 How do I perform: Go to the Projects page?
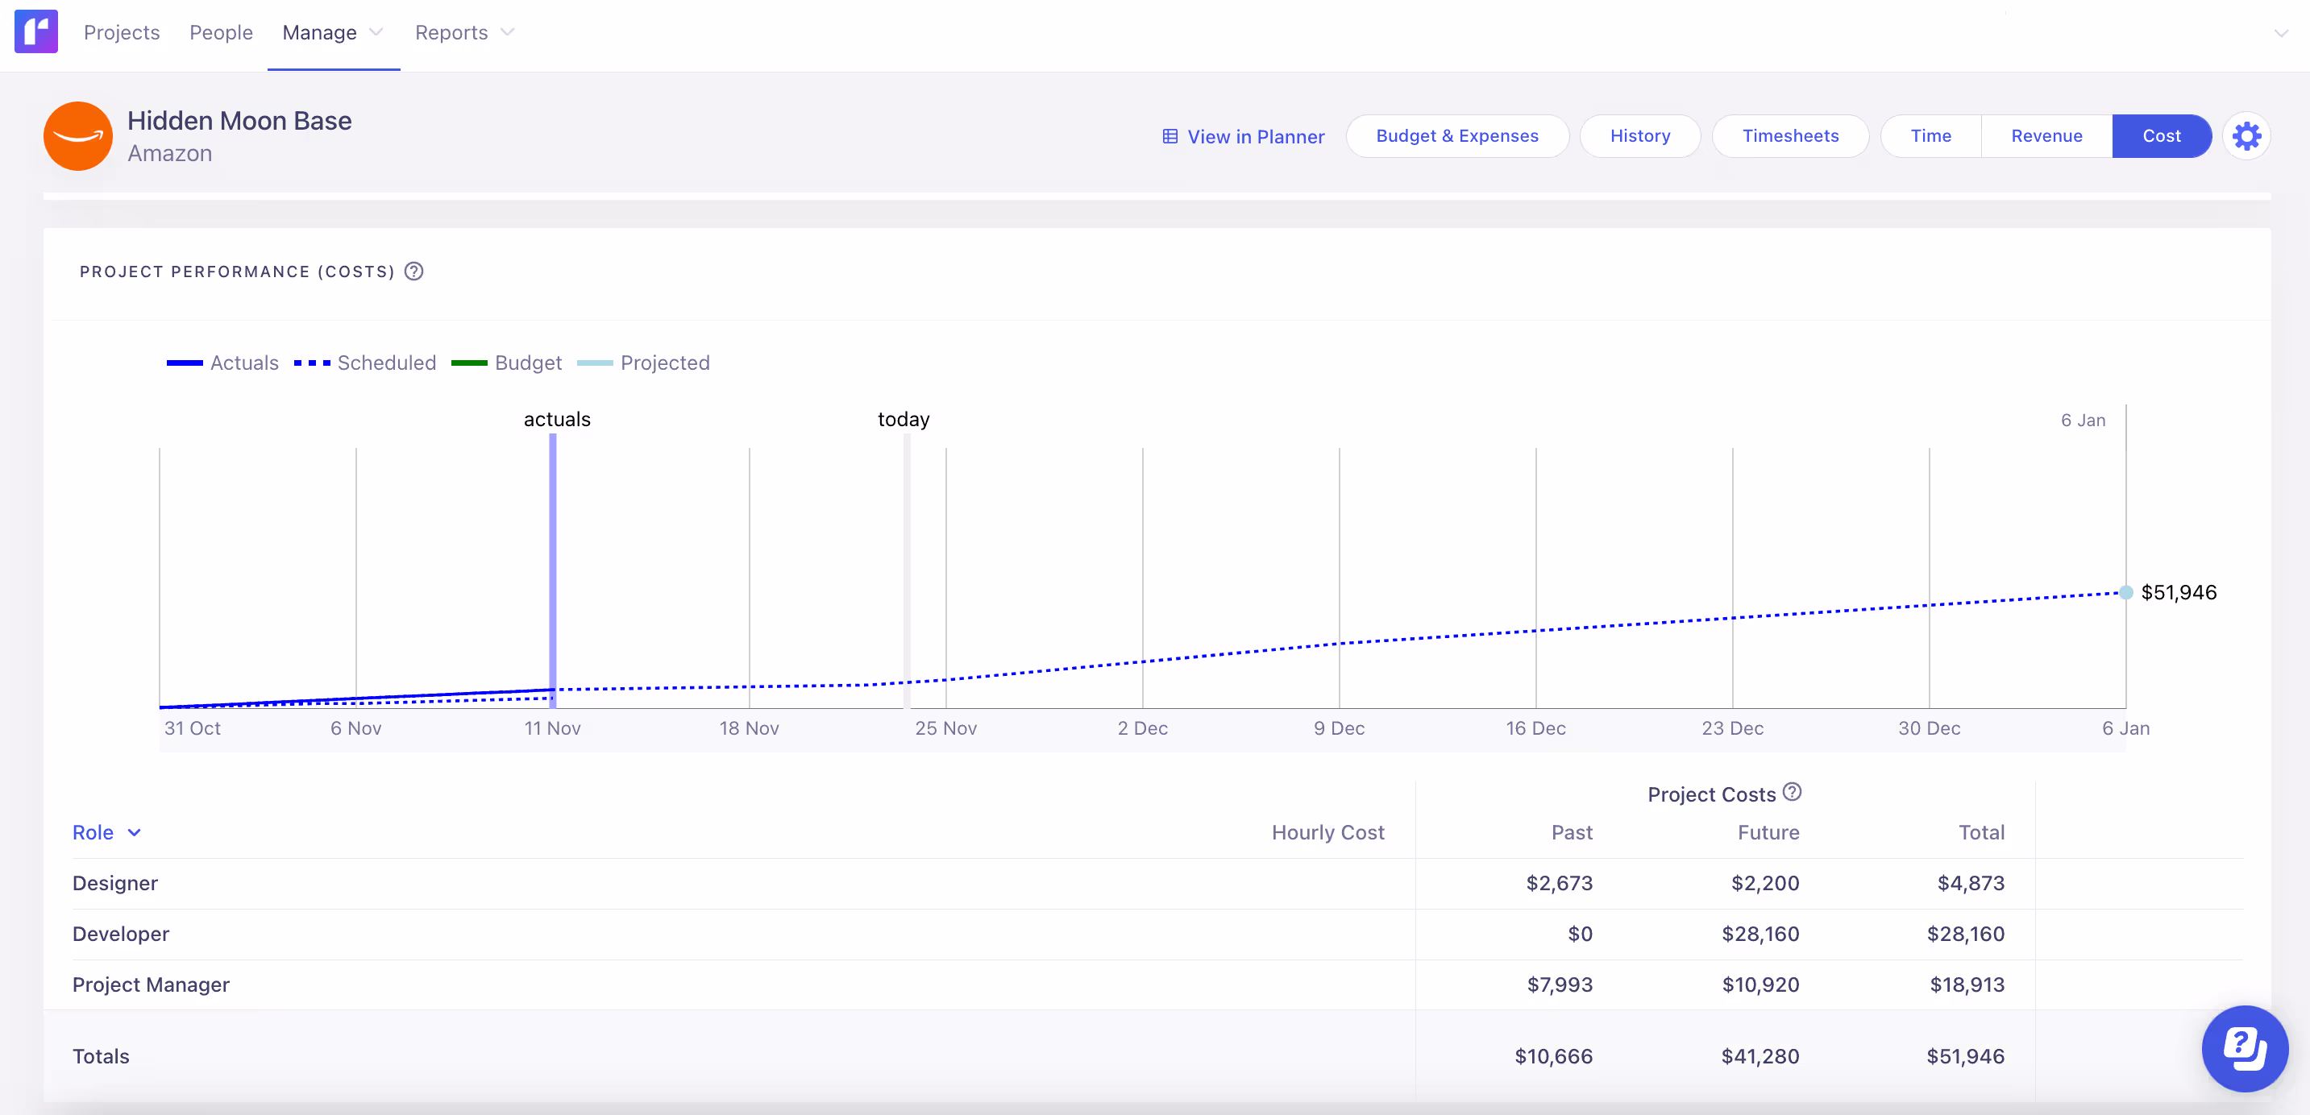coord(121,32)
